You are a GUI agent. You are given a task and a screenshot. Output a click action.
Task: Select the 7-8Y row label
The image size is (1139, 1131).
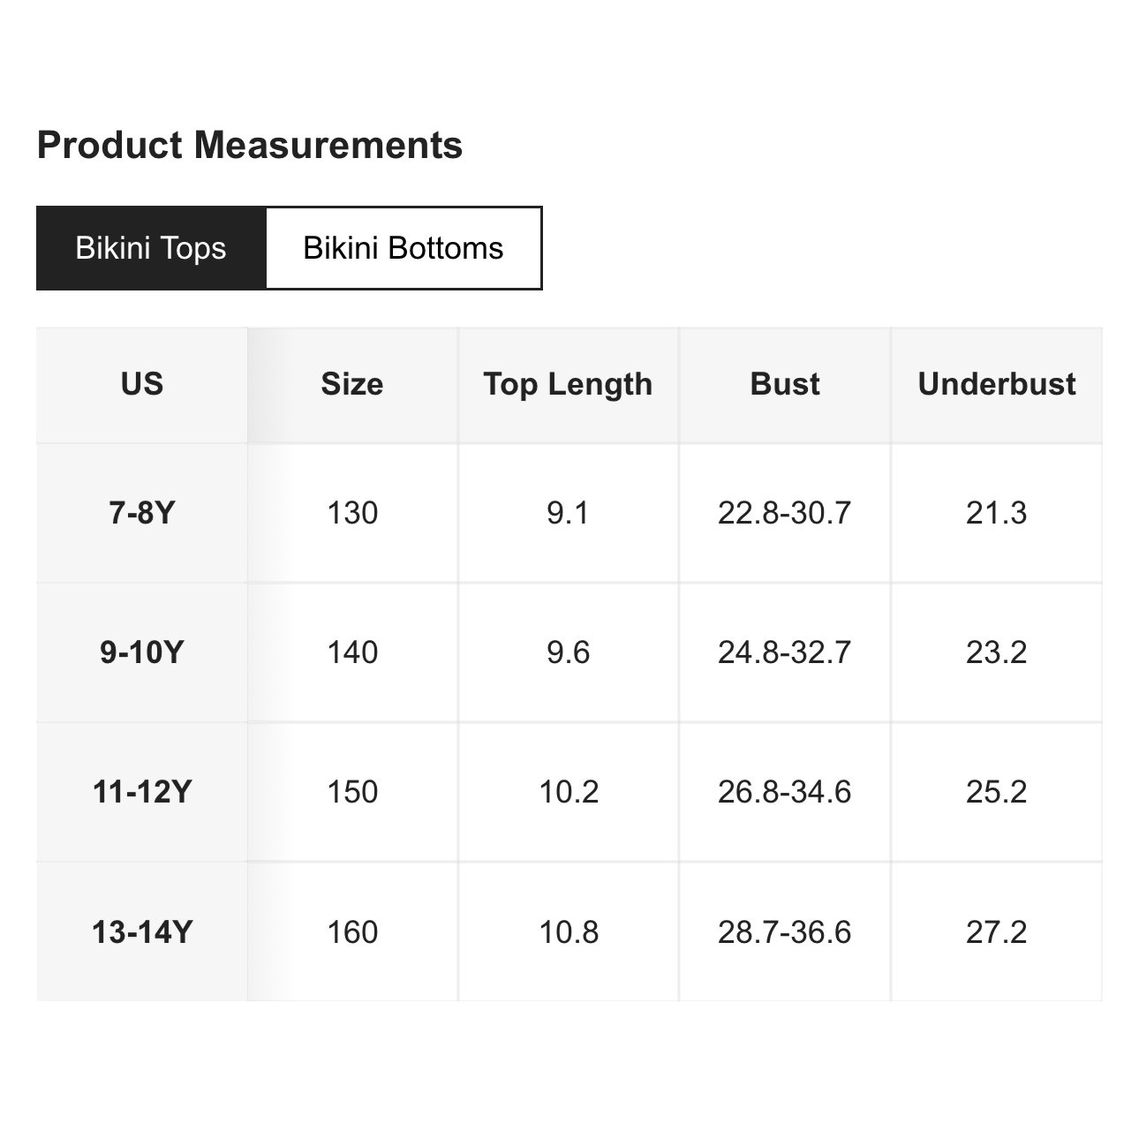point(142,513)
